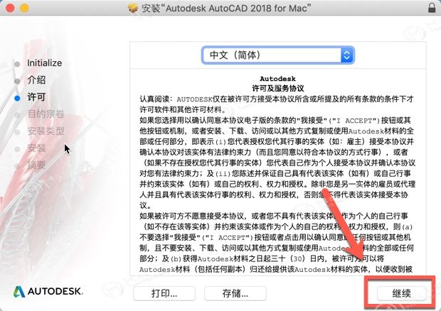Click the red close window button
This screenshot has width=441, height=311.
[10, 8]
